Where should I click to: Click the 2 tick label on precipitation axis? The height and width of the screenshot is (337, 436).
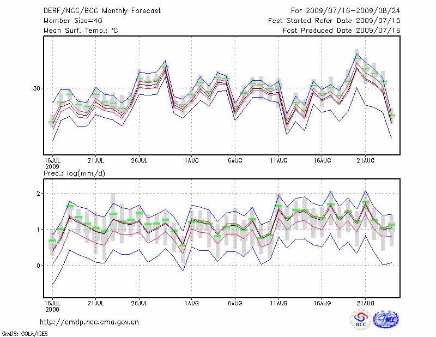tap(39, 194)
